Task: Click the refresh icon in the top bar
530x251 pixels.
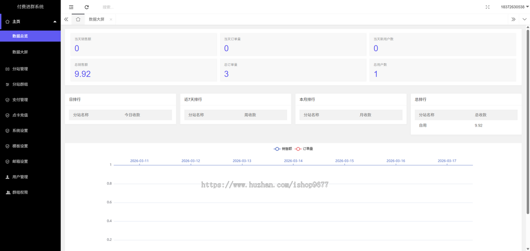Action: (87, 7)
